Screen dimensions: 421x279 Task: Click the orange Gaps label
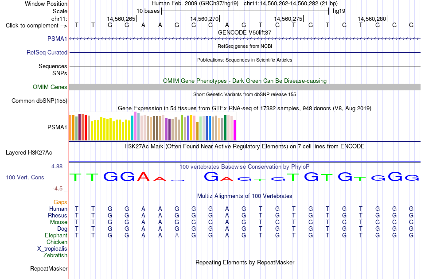[x=60, y=202]
